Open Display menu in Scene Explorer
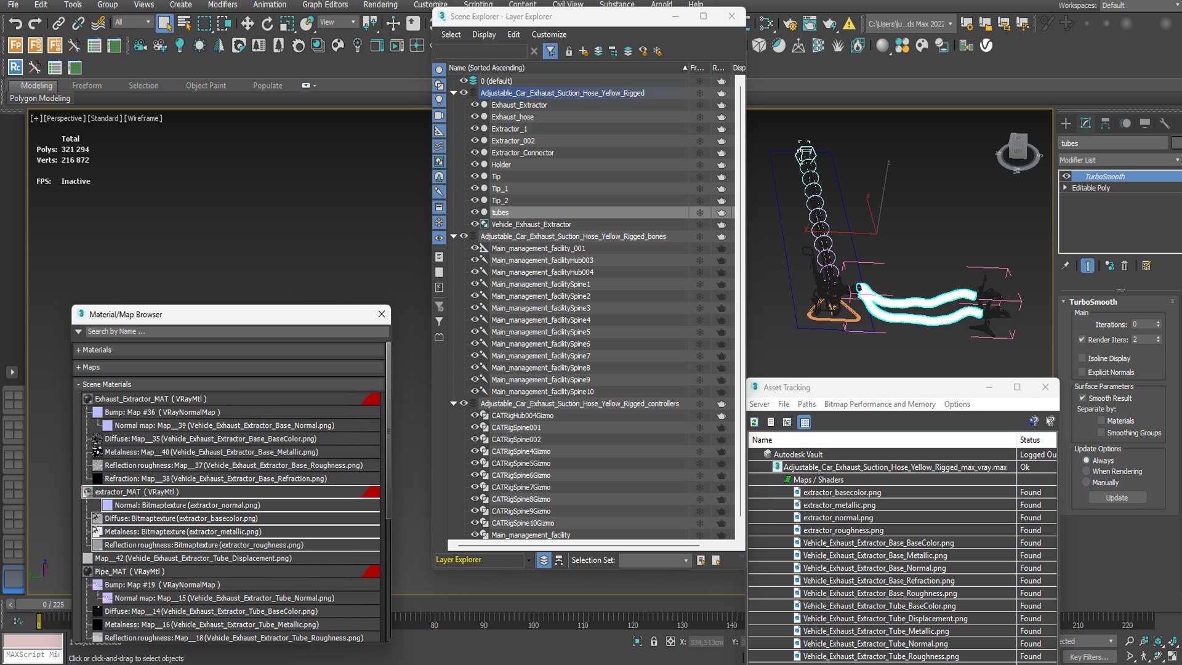Image resolution: width=1182 pixels, height=665 pixels. pyautogui.click(x=484, y=34)
